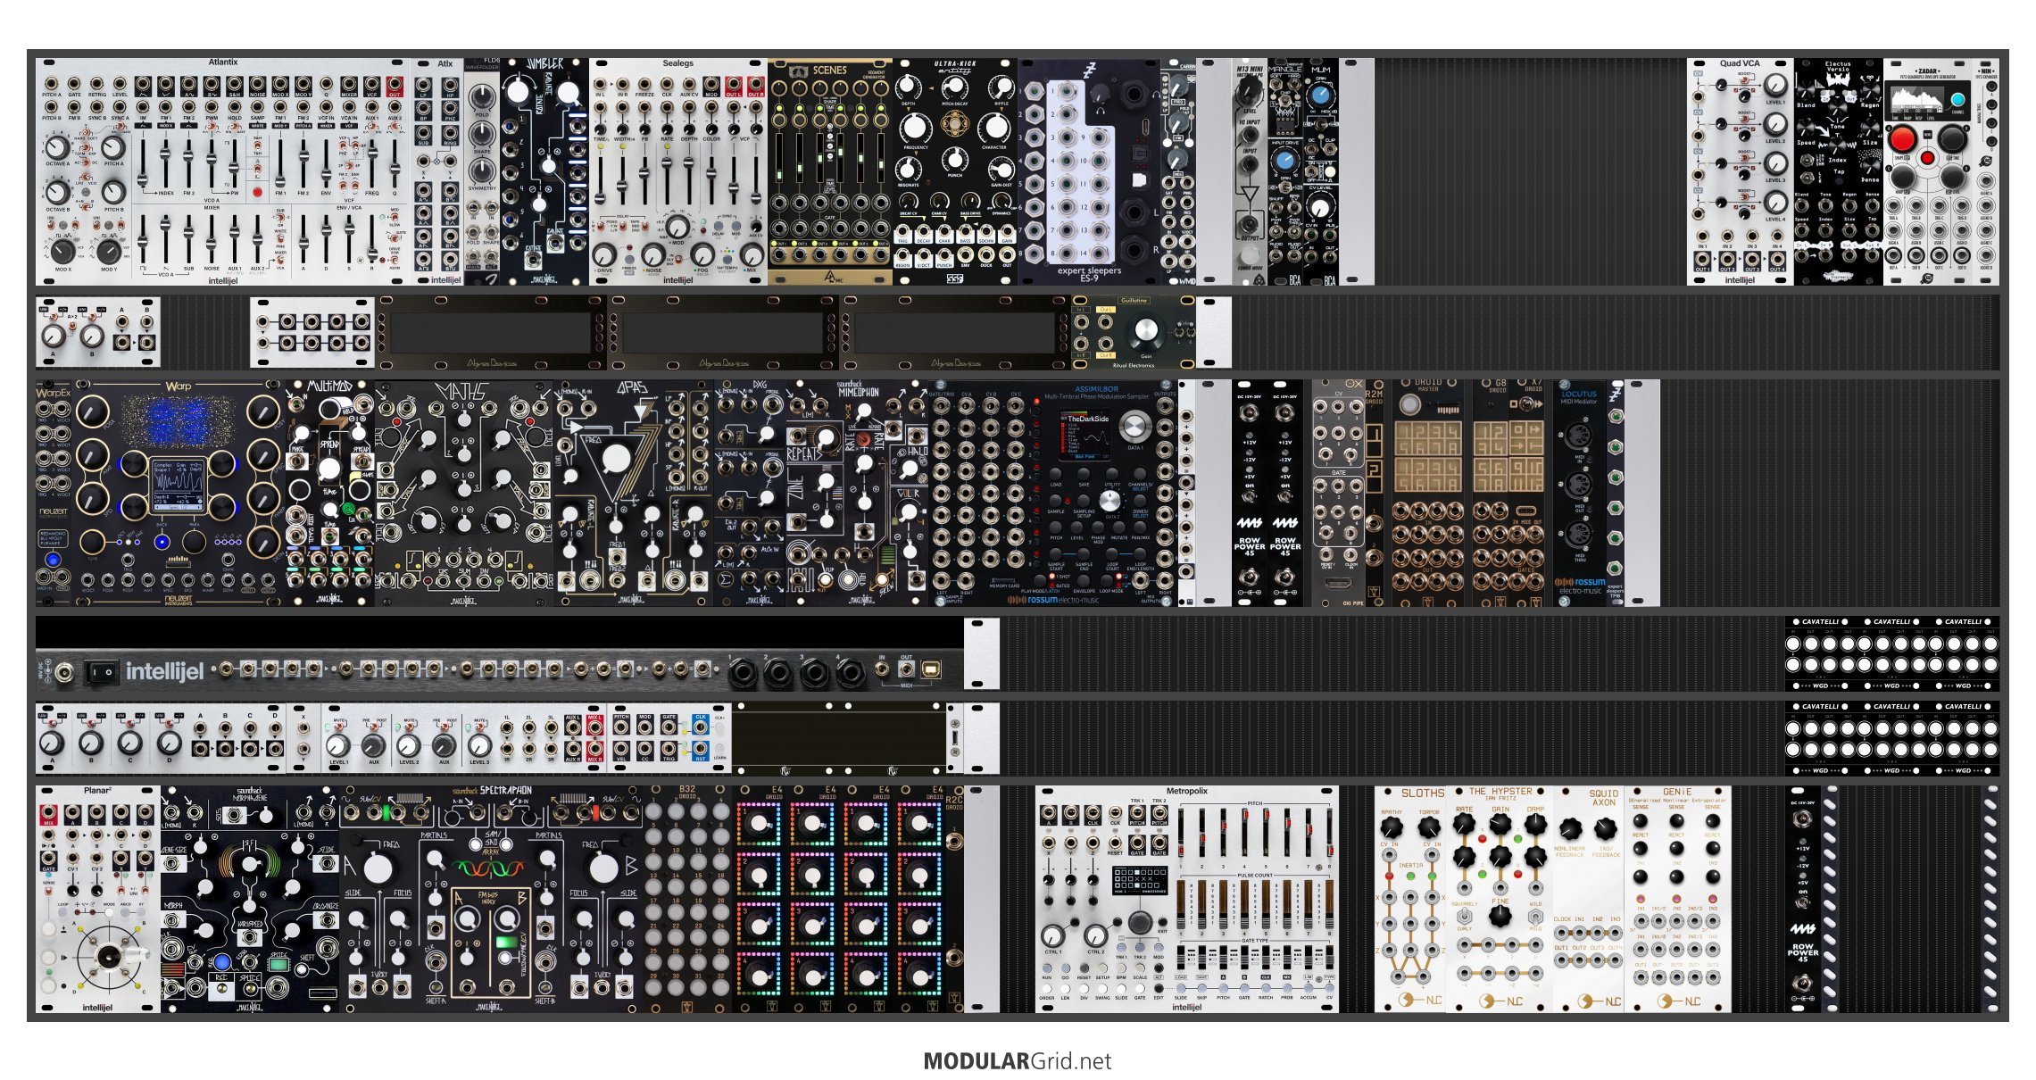The image size is (2036, 1080).
Task: Click the red OUT jack on Atlantix
Action: [395, 86]
